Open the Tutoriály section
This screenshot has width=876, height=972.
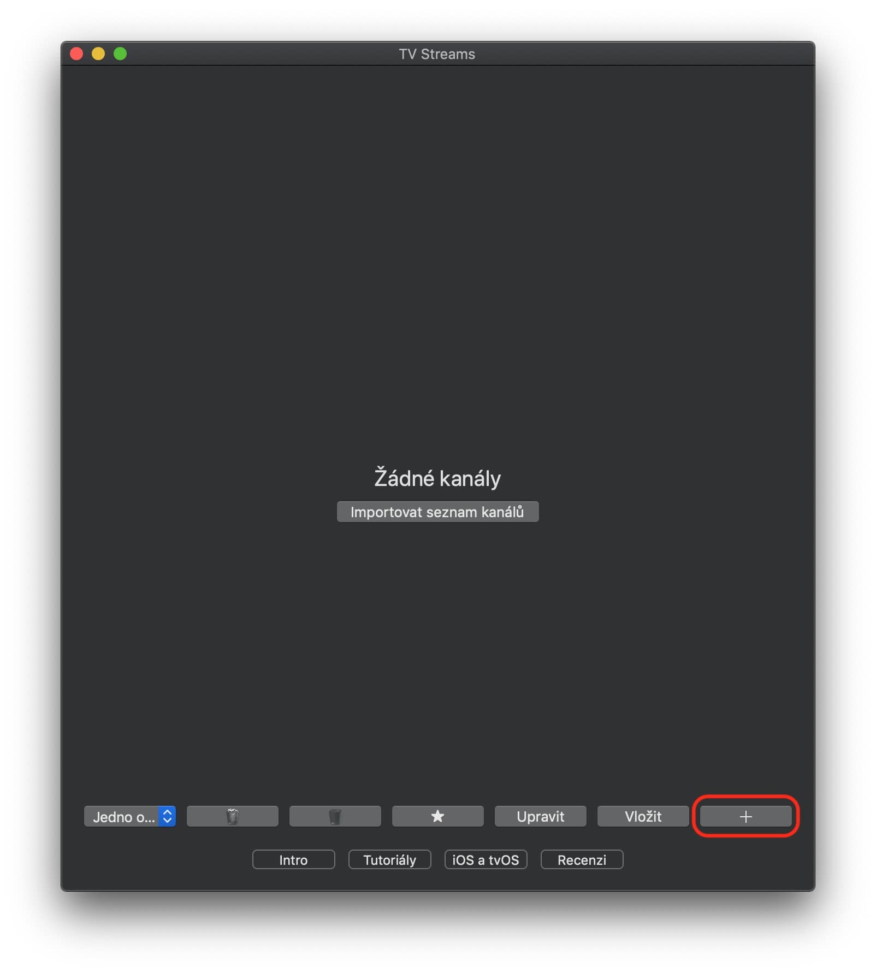click(389, 859)
